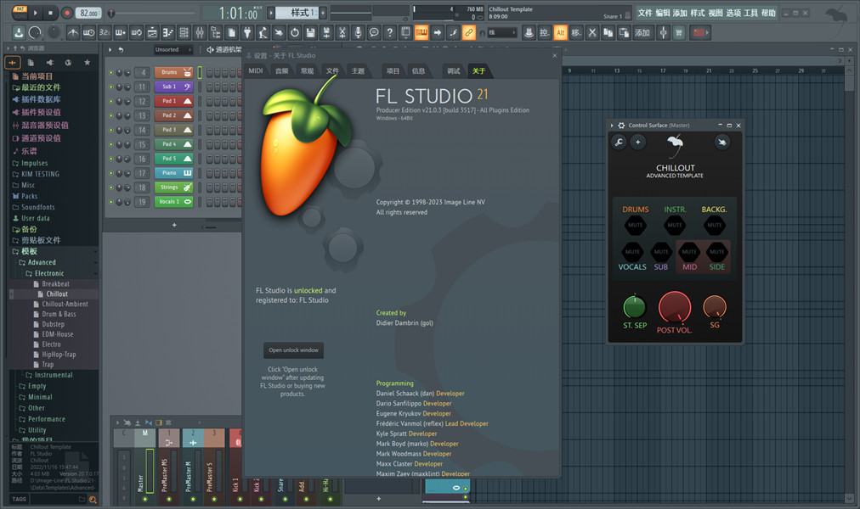Click the plus icon in Control Surface
This screenshot has width=860, height=509.
point(638,142)
